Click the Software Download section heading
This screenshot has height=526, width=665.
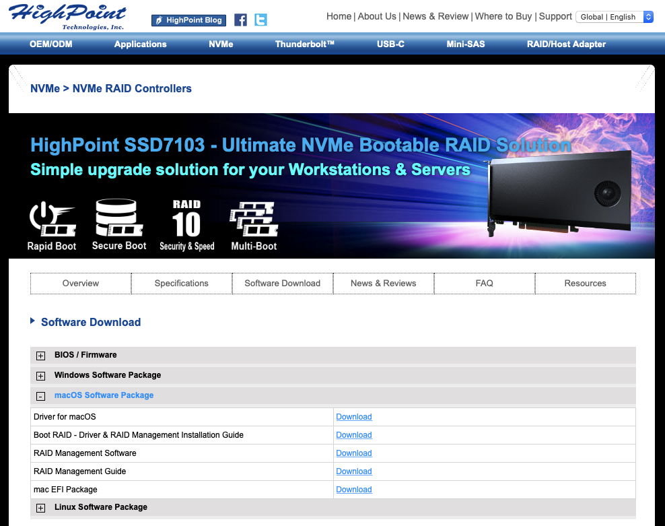91,322
